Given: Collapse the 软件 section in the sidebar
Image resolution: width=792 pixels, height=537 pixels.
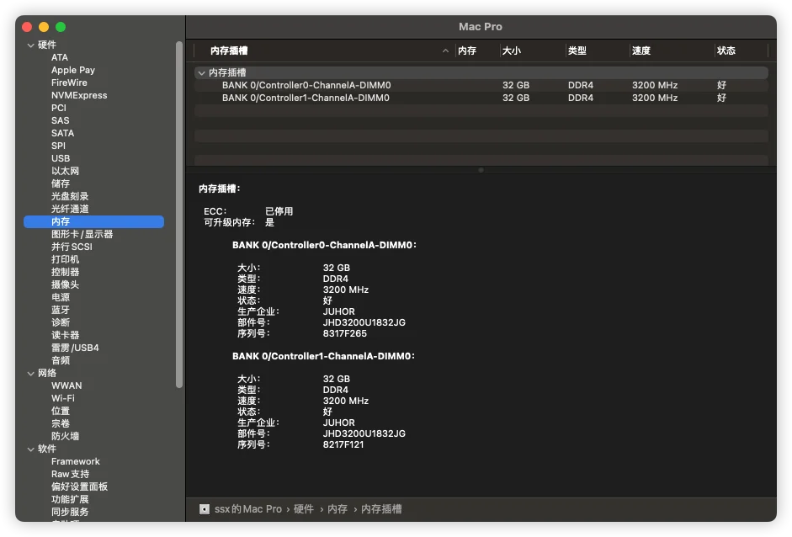Looking at the screenshot, I should (x=31, y=449).
